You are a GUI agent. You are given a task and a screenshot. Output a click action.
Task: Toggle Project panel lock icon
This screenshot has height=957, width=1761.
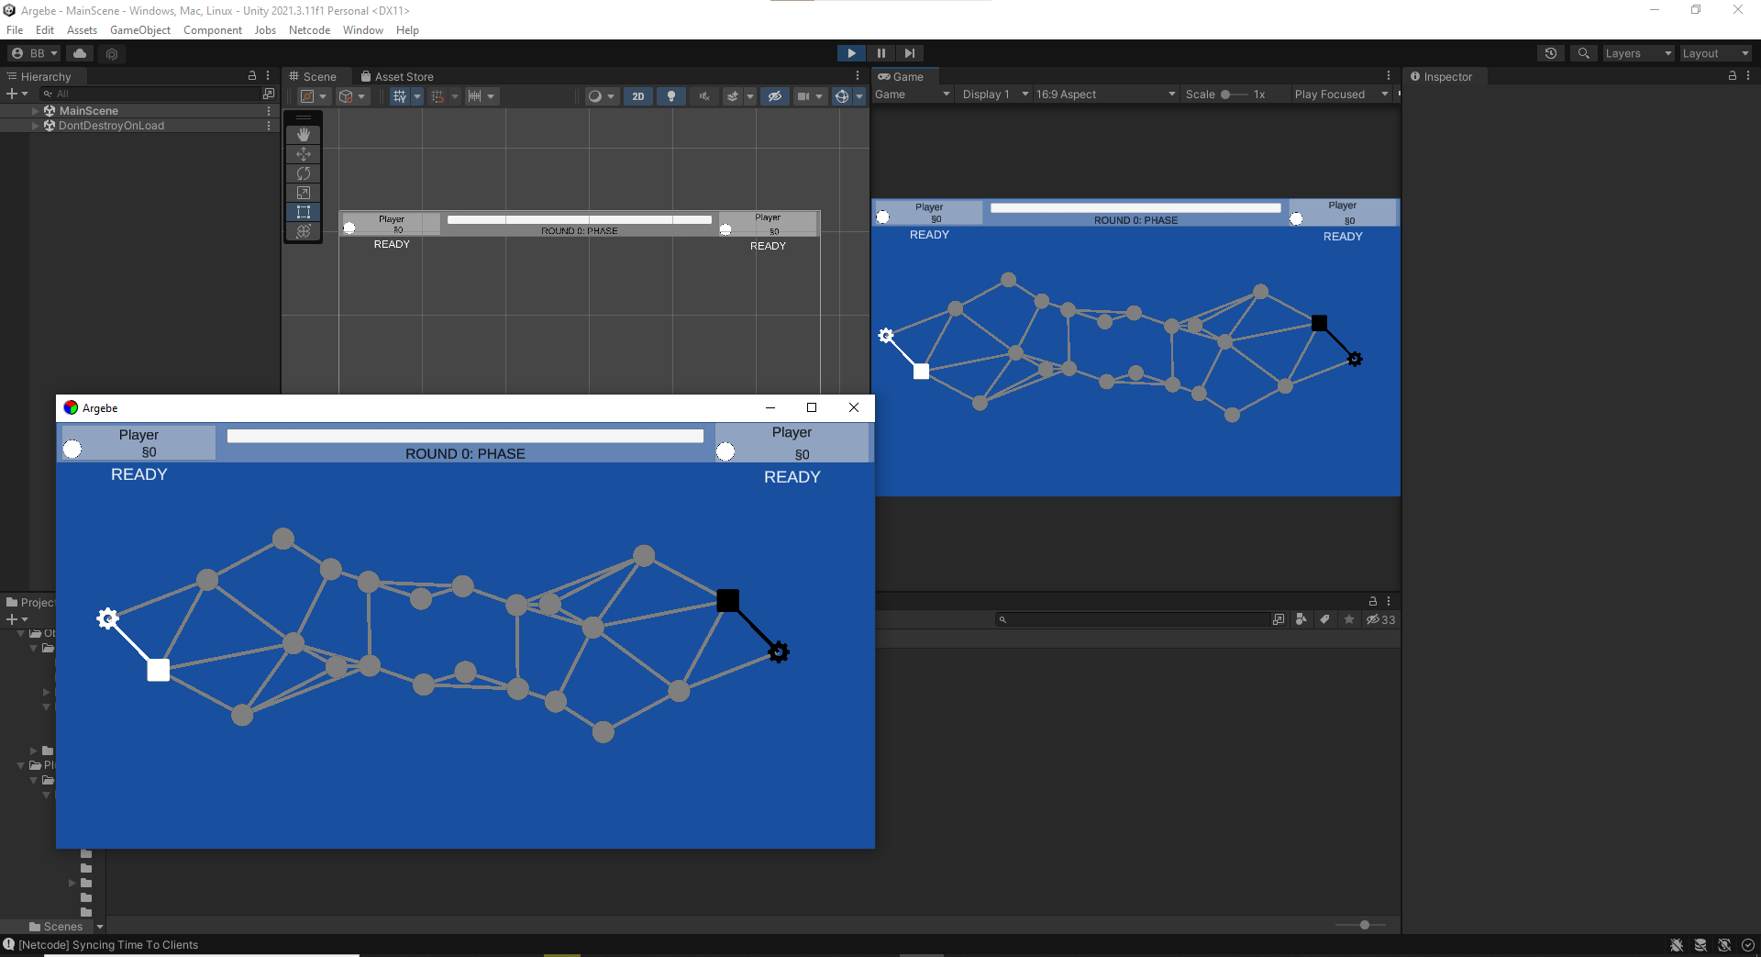click(1373, 601)
